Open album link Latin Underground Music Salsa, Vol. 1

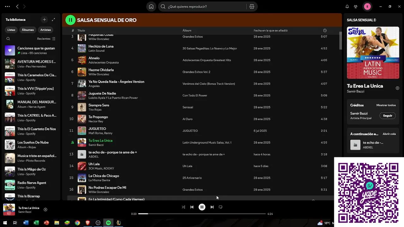click(207, 143)
